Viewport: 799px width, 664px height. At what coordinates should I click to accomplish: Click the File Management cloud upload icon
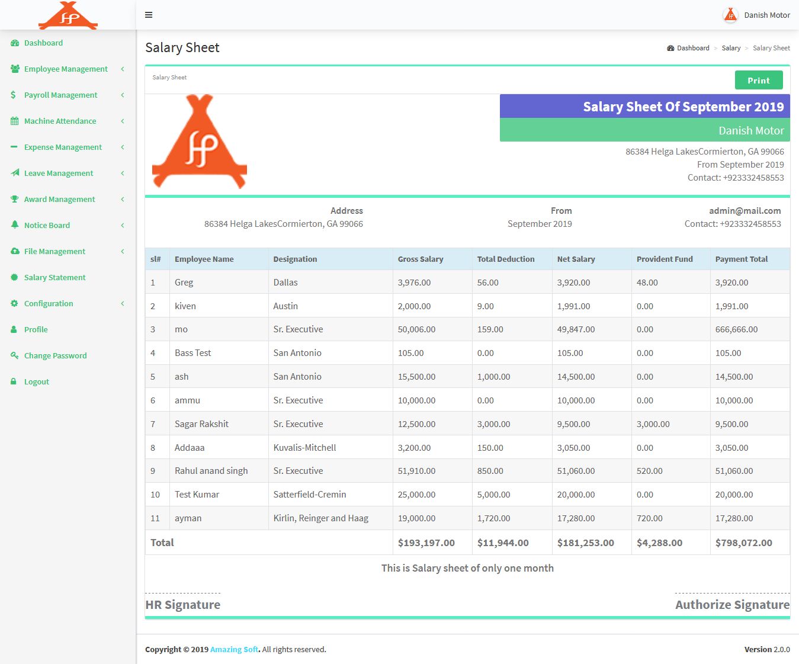15,251
